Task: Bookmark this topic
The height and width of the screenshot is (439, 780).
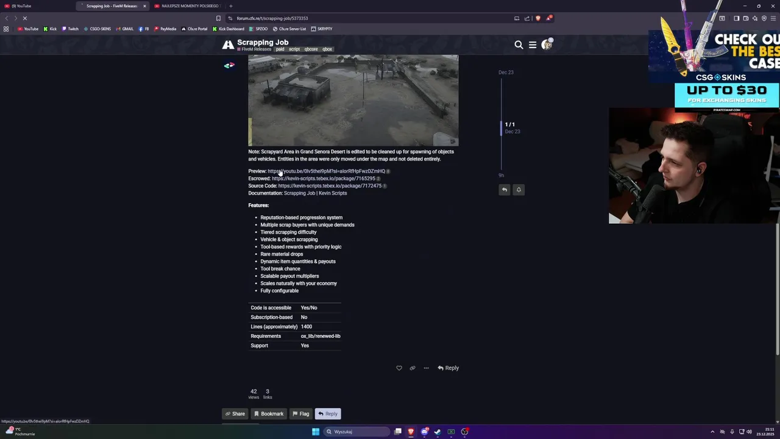Action: click(x=269, y=414)
